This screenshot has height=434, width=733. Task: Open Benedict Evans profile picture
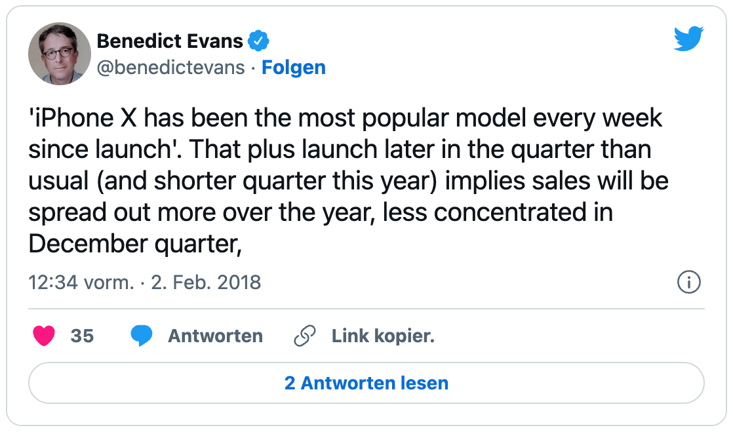(x=60, y=54)
